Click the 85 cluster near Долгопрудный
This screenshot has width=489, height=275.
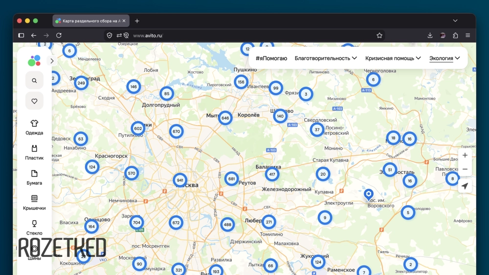[167, 93]
